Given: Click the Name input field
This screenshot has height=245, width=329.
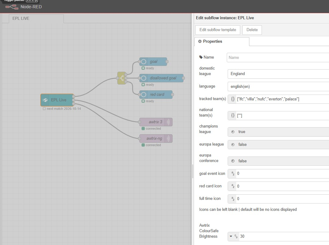Looking at the screenshot, I should (x=278, y=57).
